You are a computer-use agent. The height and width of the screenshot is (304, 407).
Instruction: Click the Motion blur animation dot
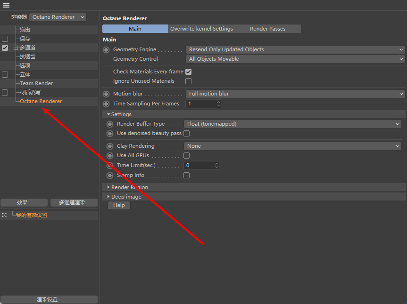coord(106,94)
